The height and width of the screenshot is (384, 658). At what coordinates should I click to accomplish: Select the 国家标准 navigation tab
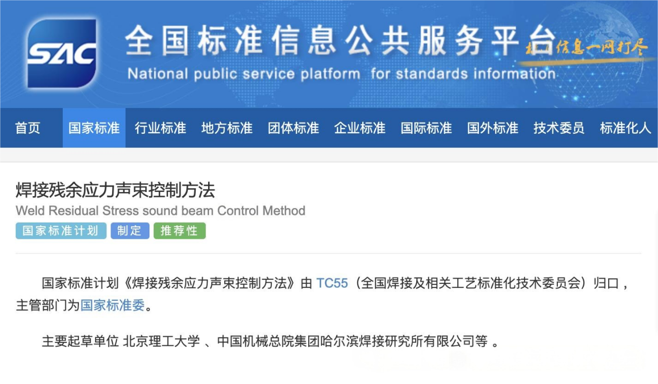tap(94, 128)
